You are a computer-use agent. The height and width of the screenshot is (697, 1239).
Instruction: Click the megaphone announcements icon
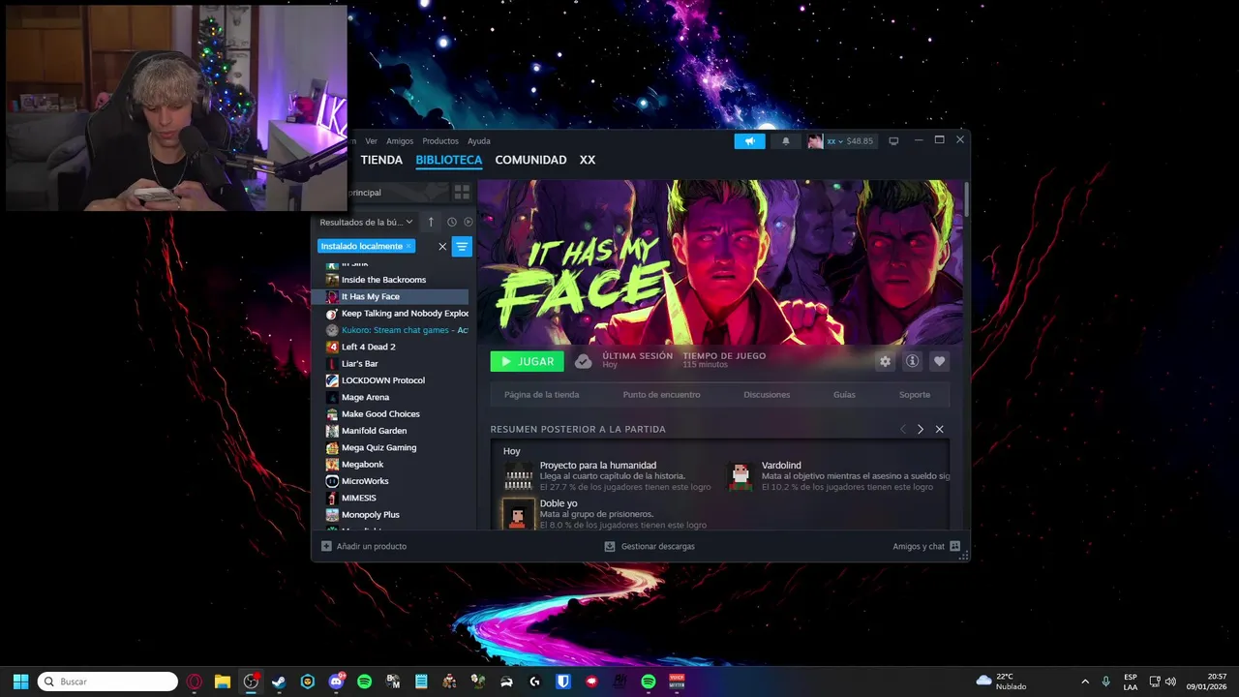[749, 141]
